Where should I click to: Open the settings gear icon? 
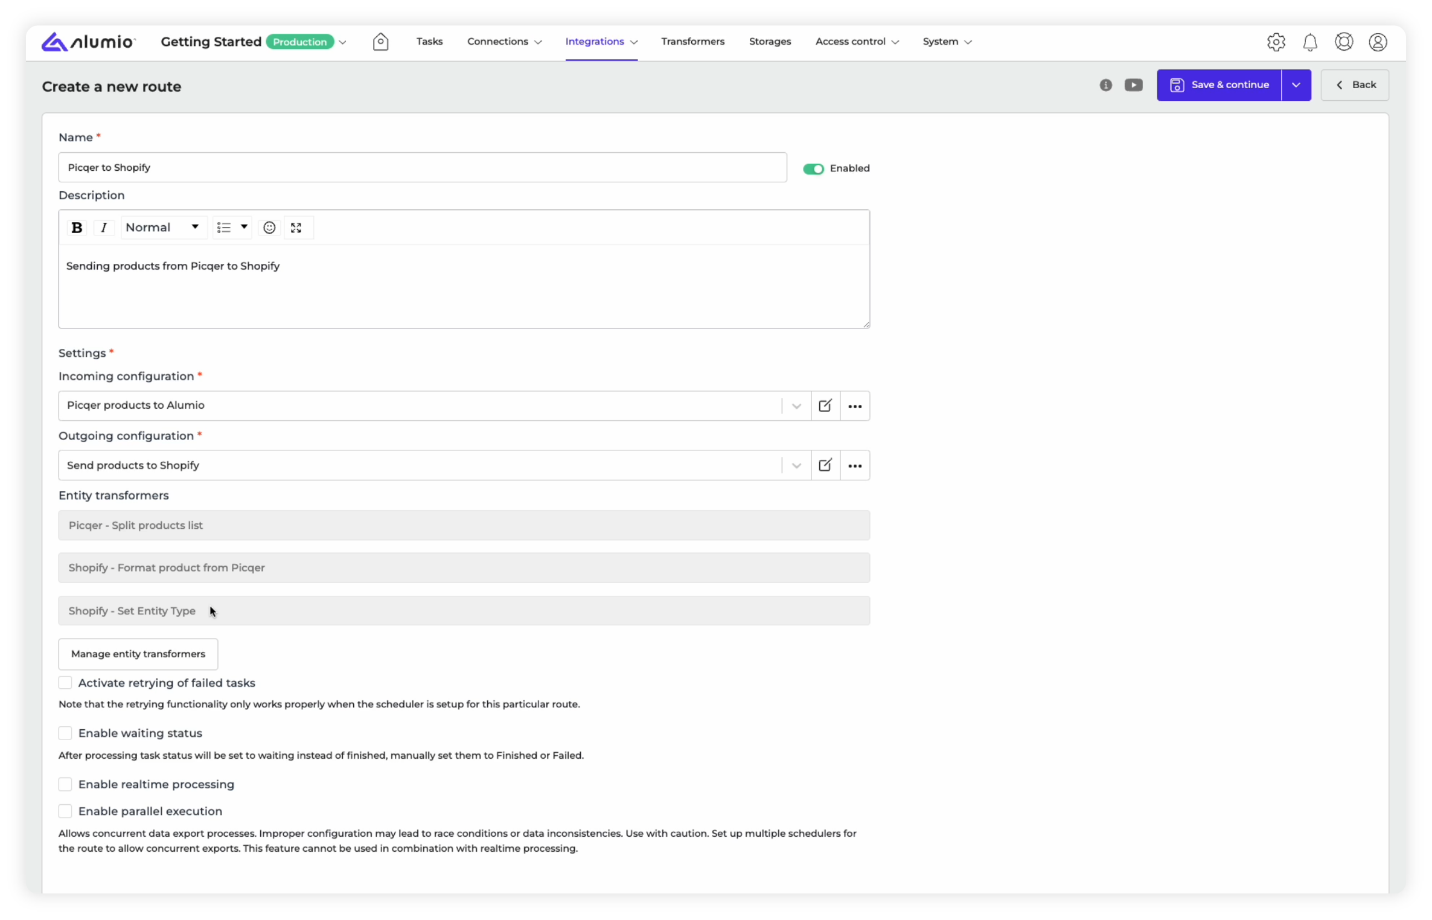(1276, 42)
